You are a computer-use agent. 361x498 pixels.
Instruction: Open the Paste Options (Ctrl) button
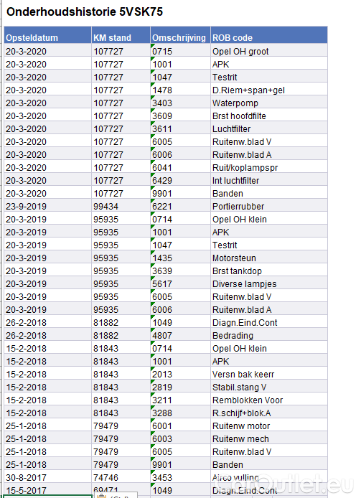(x=116, y=495)
